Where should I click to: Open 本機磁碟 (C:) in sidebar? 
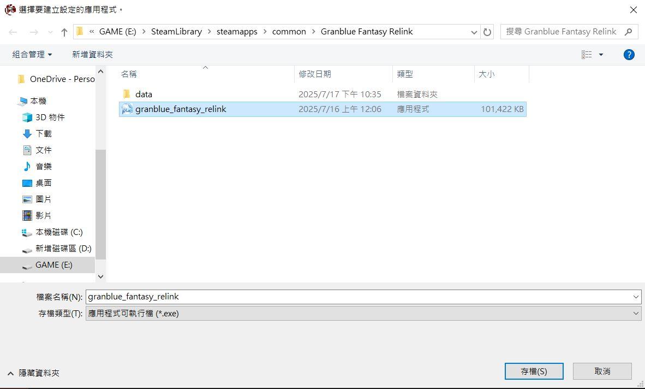(52, 232)
